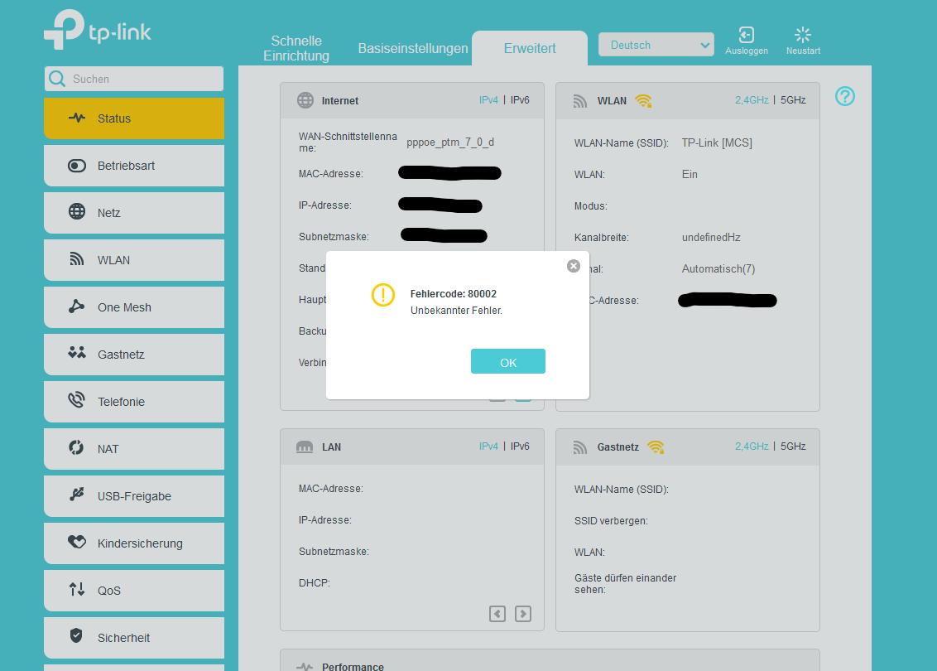Click the WLAN panel signal icon
The width and height of the screenshot is (937, 671).
(x=580, y=101)
